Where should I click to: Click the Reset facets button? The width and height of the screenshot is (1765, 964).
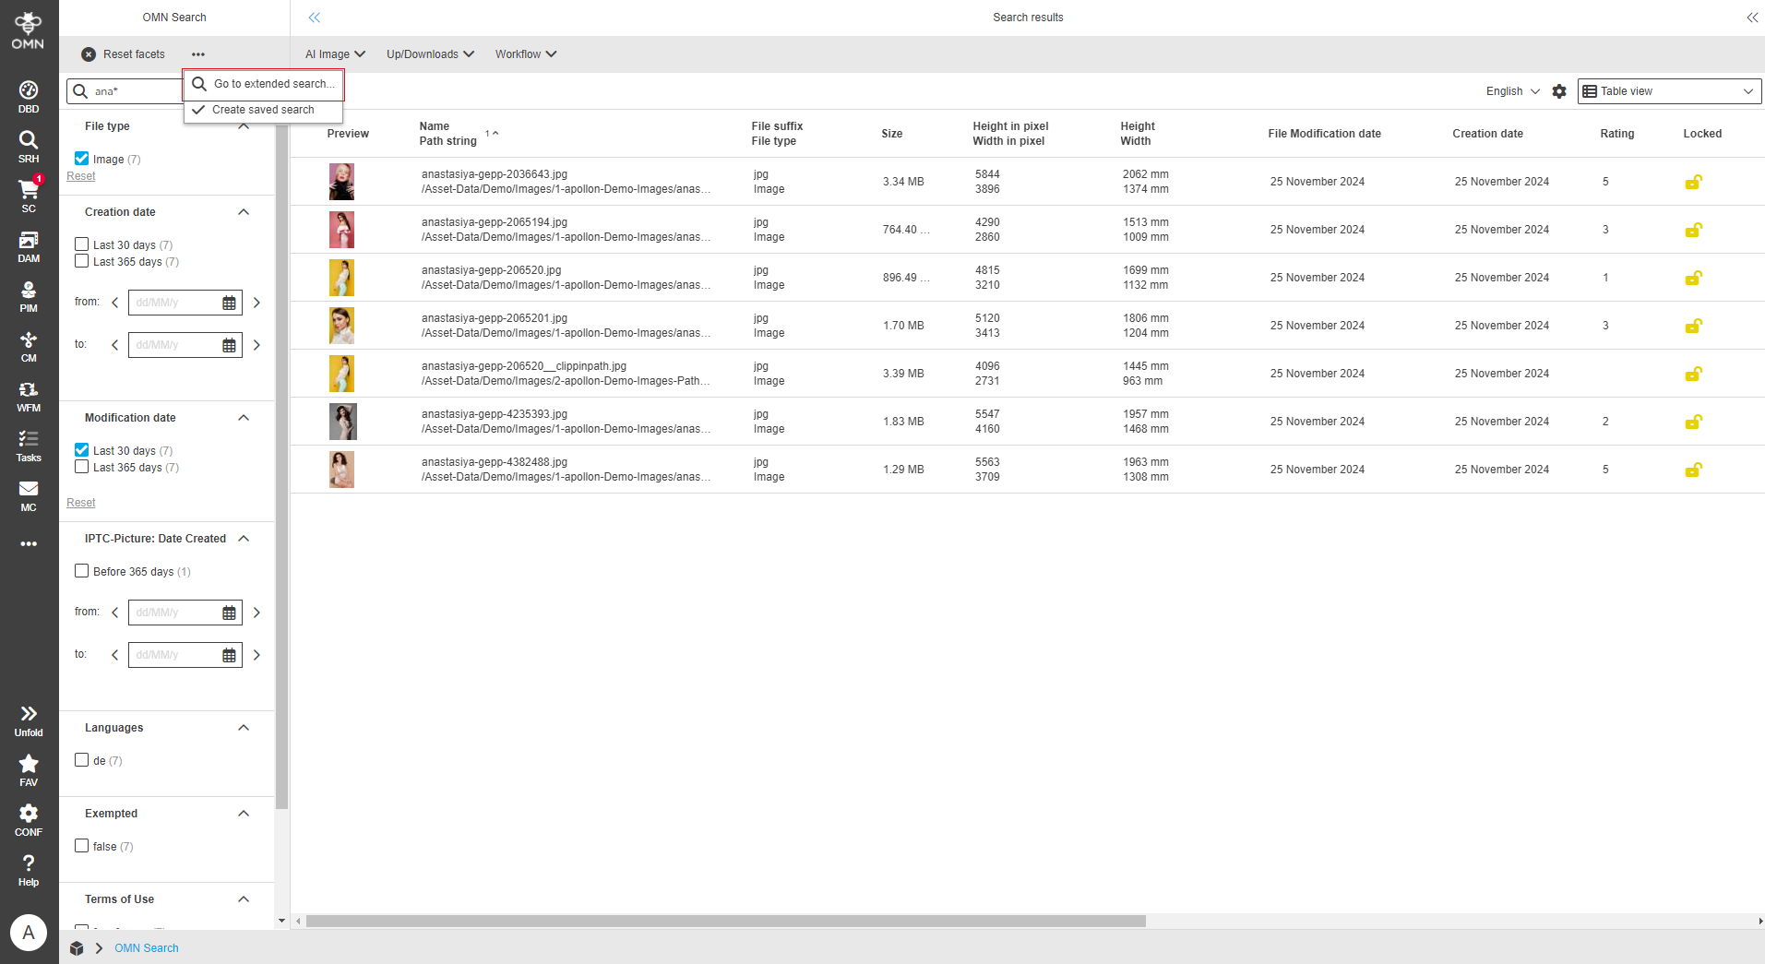[124, 54]
